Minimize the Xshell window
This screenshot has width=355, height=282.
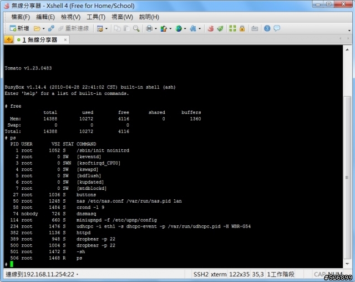point(318,4)
